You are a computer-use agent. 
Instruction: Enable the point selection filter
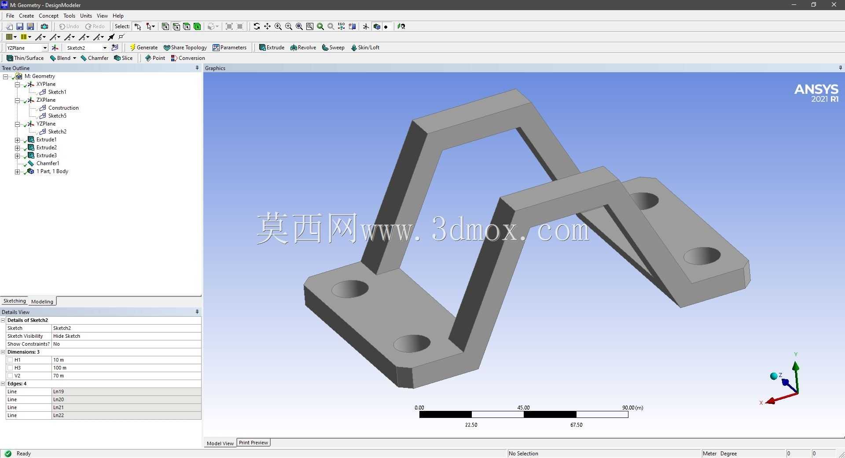(x=165, y=26)
